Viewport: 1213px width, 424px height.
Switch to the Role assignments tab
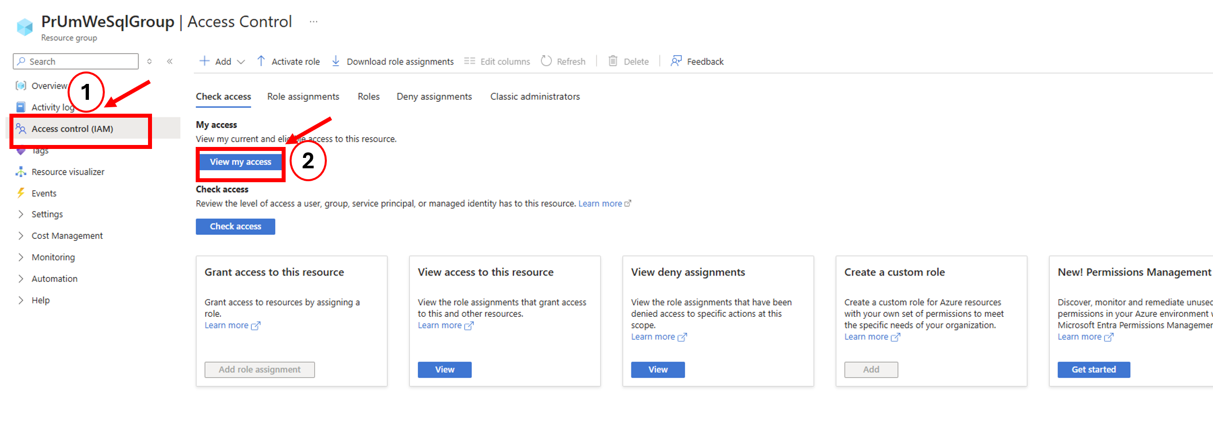click(x=303, y=96)
